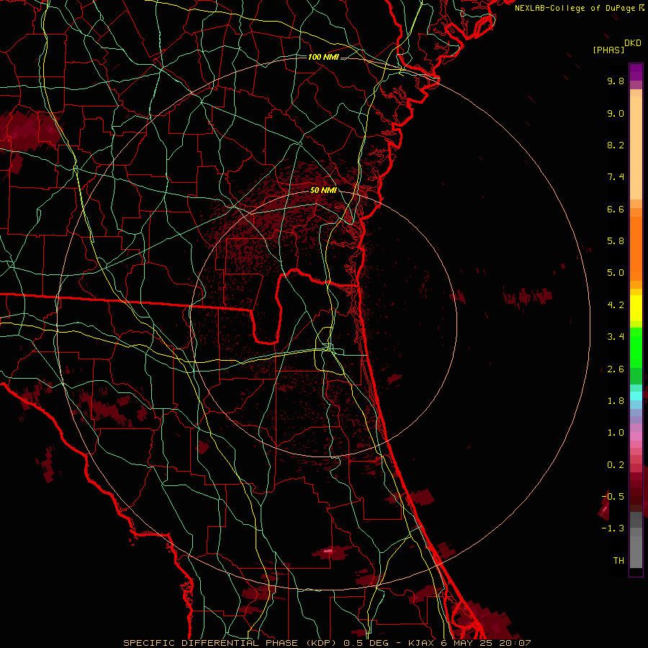
Task: Pick the cyan section of the color bar
Action: (636, 396)
